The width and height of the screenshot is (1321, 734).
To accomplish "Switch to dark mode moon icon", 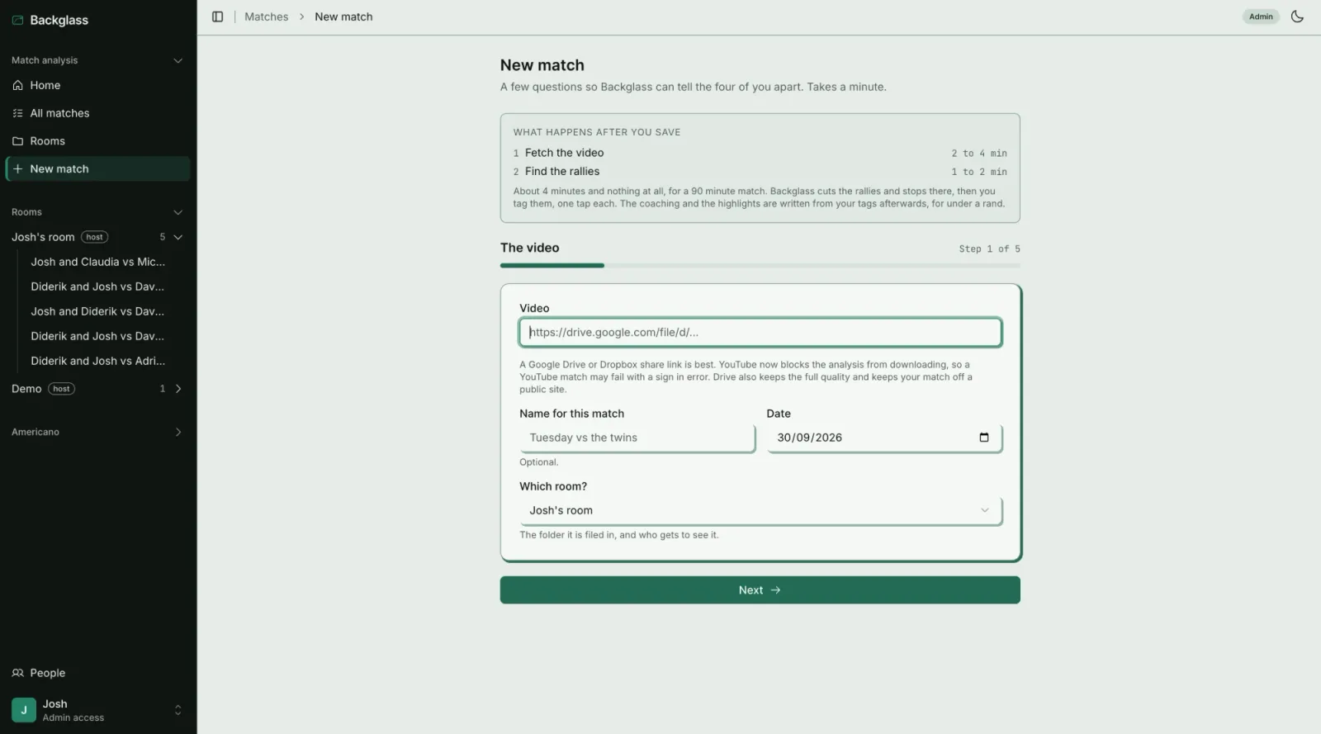I will pos(1297,17).
